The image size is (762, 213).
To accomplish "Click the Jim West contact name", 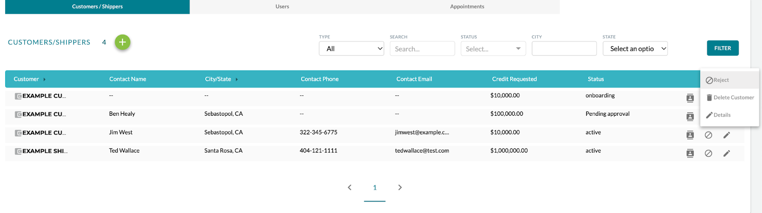I will (x=121, y=132).
